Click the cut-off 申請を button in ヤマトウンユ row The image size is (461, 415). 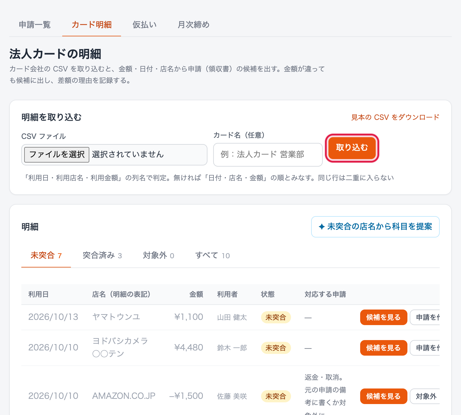[x=426, y=317]
